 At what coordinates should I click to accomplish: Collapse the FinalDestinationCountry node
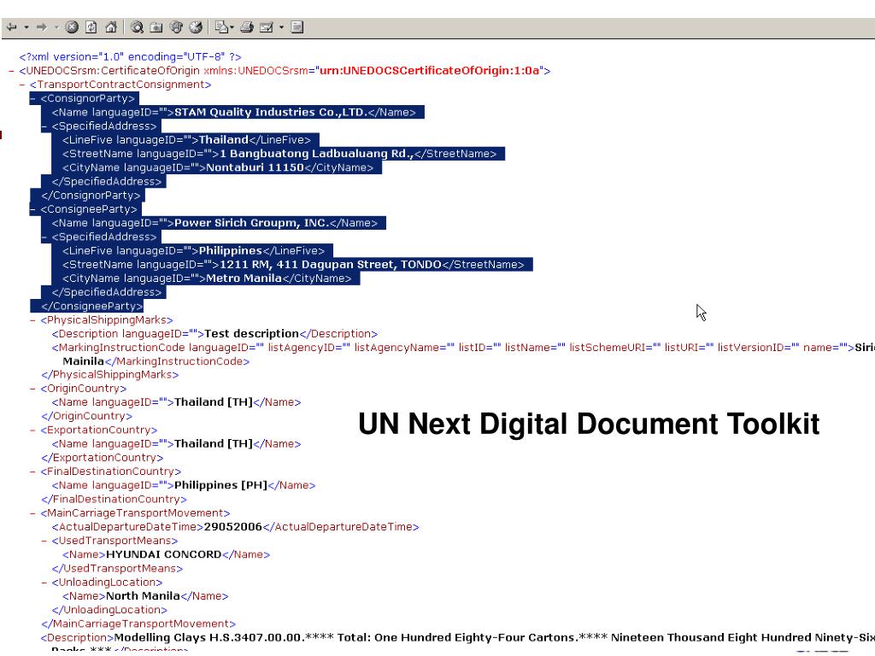33,471
